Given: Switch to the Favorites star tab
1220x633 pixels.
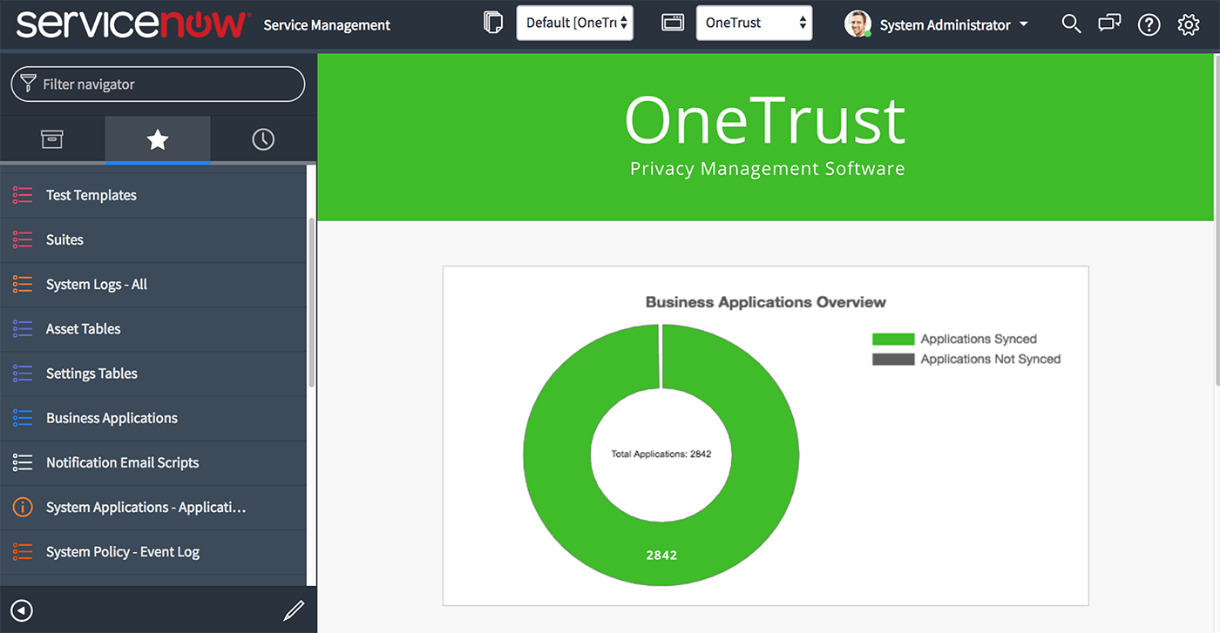Looking at the screenshot, I should [158, 139].
